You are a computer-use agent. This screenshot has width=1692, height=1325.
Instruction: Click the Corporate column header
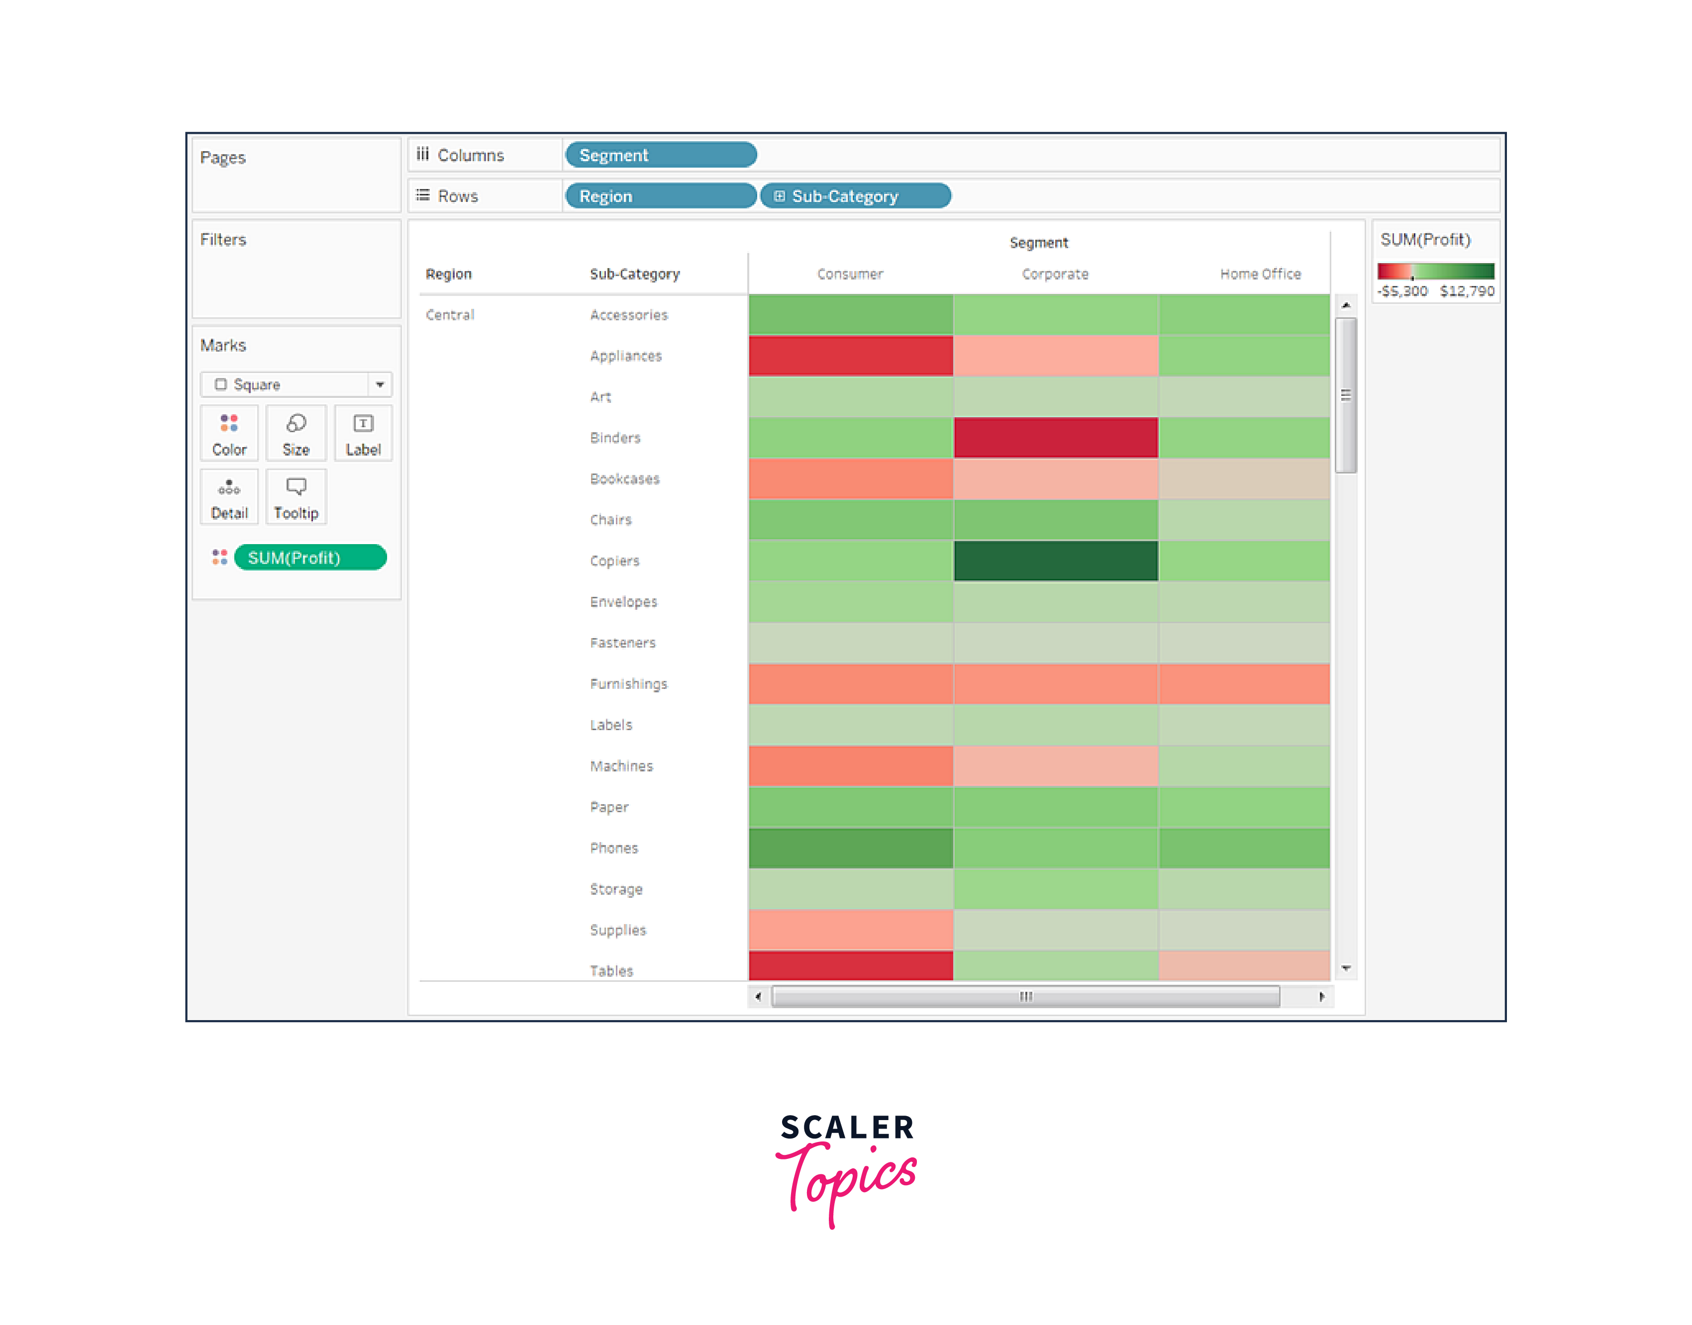[x=1055, y=274]
